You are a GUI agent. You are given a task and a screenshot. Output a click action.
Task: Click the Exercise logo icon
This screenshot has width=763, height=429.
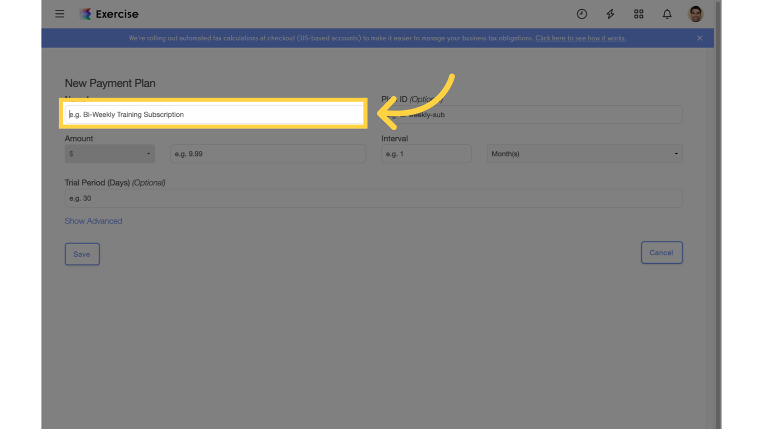click(85, 14)
